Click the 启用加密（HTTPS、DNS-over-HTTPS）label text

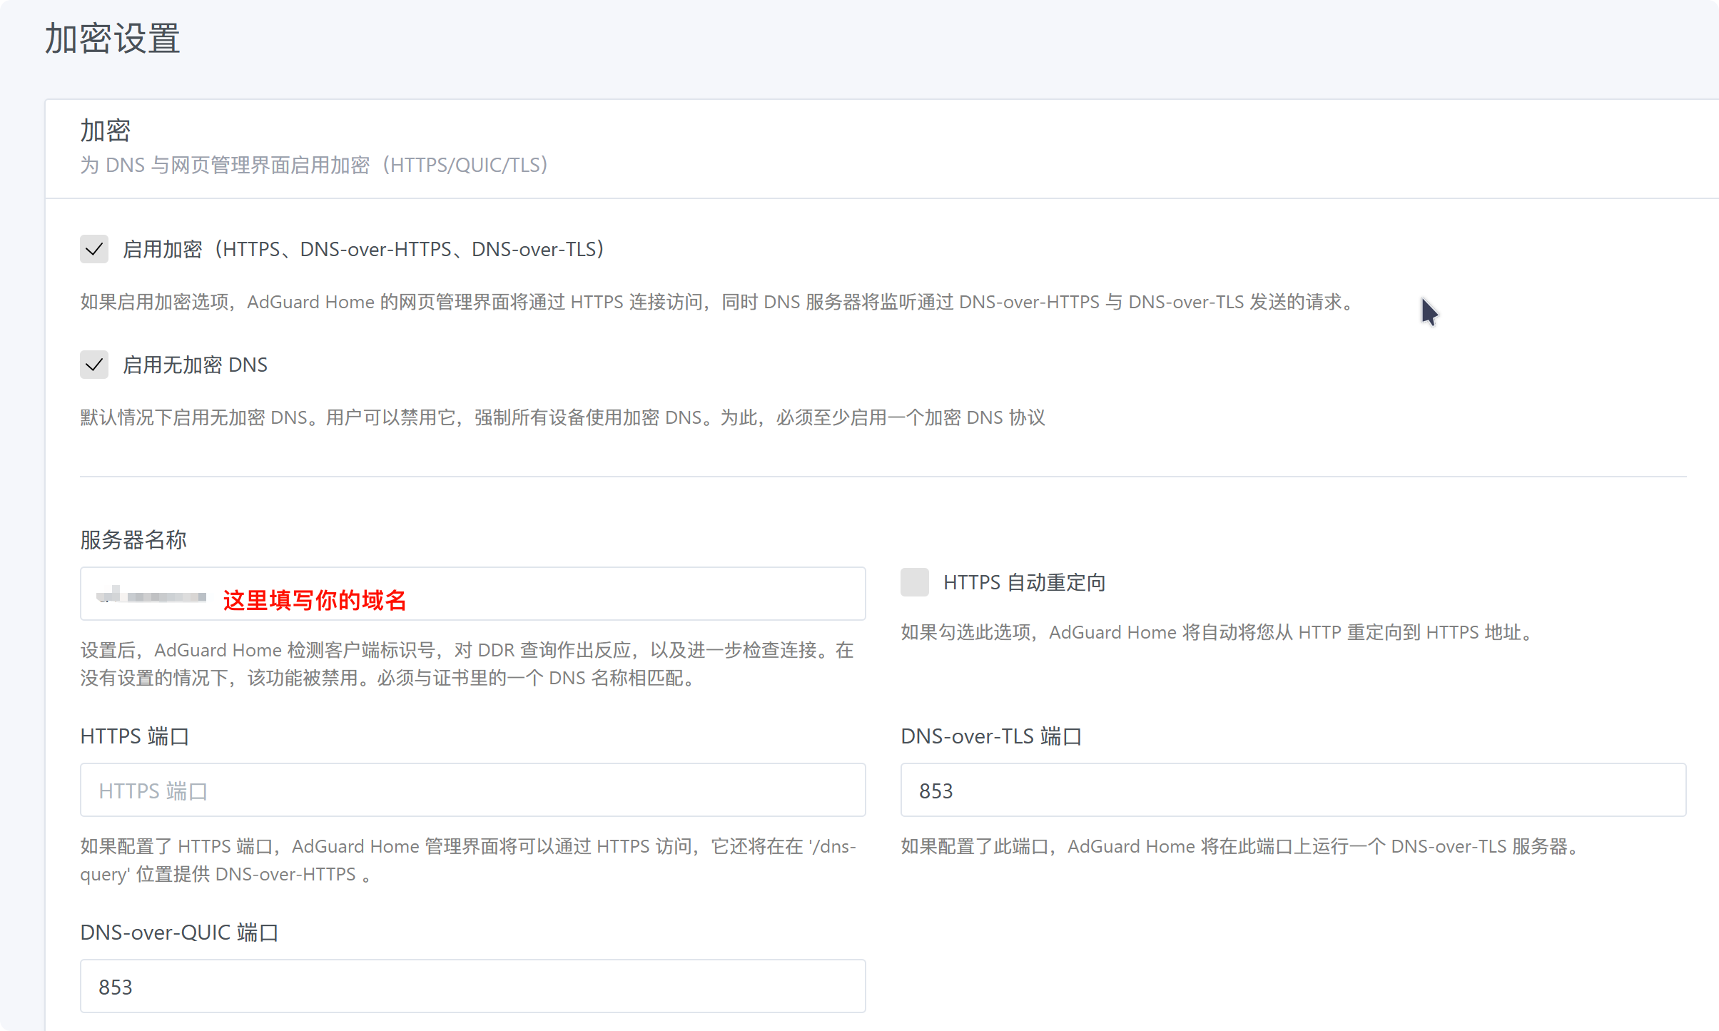click(x=363, y=249)
